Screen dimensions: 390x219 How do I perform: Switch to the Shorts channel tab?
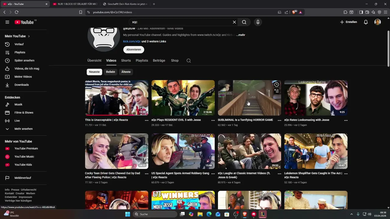[126, 61]
